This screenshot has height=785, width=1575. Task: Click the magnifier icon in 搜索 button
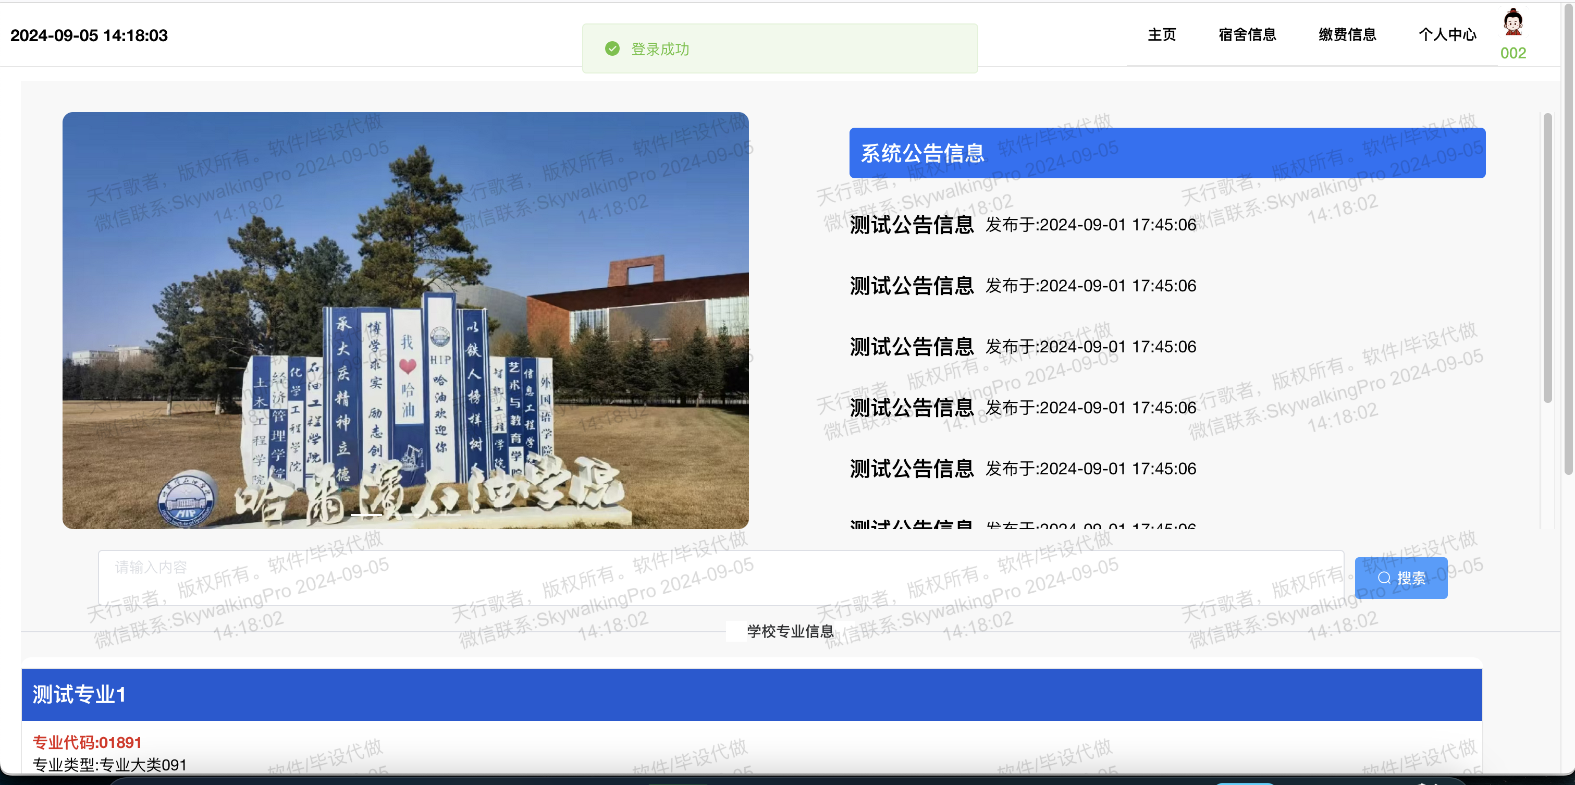point(1384,578)
